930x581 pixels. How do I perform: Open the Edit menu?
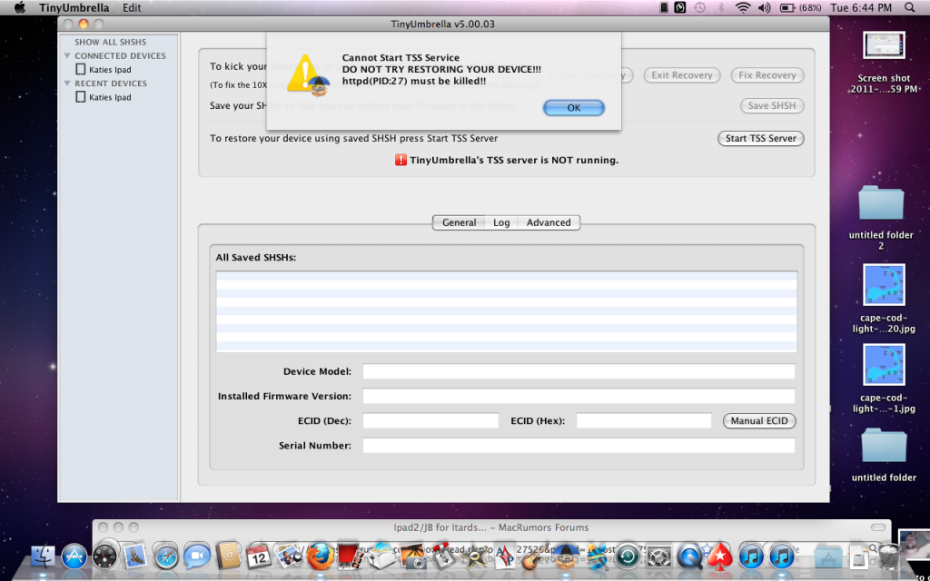pos(132,7)
